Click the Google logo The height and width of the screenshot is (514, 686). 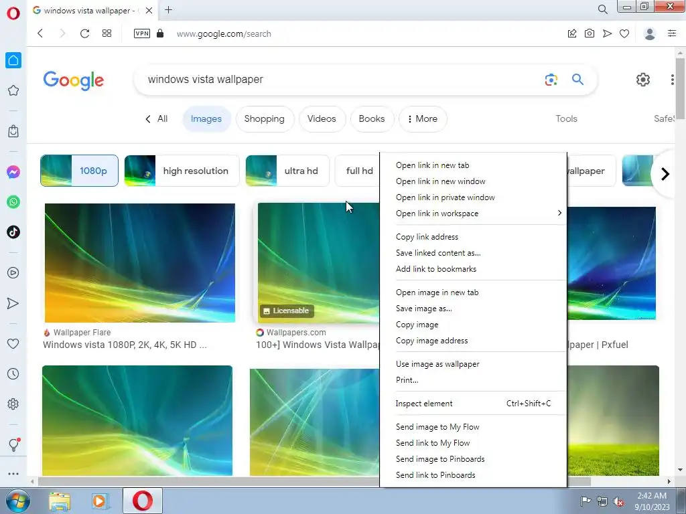74,80
